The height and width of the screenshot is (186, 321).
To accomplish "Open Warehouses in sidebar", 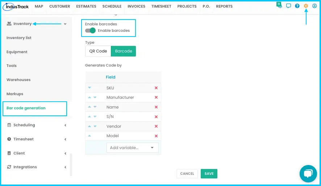I will (18, 80).
